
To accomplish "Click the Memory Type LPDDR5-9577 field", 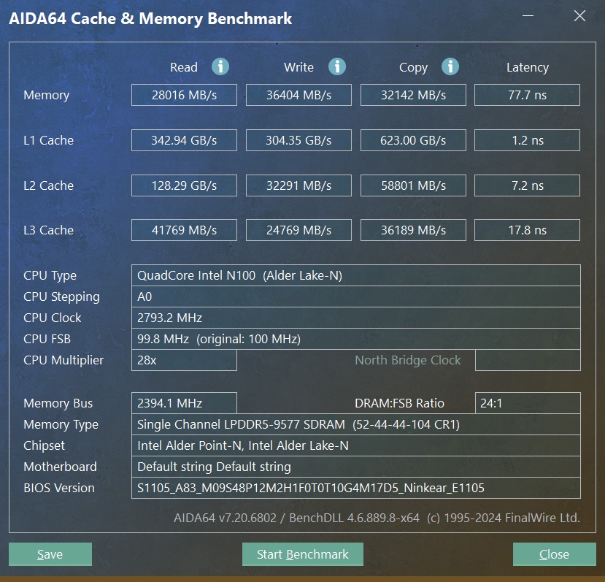I will pos(356,424).
